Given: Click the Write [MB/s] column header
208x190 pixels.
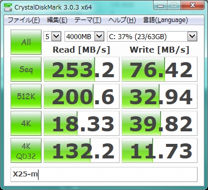Looking at the screenshot, I should pos(159,50).
